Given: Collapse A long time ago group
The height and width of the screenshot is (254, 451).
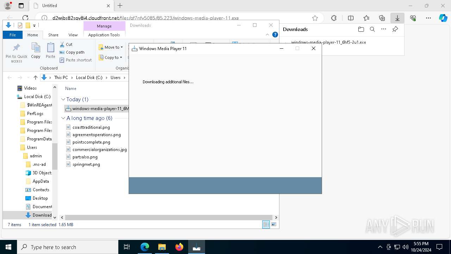Looking at the screenshot, I should pyautogui.click(x=63, y=118).
